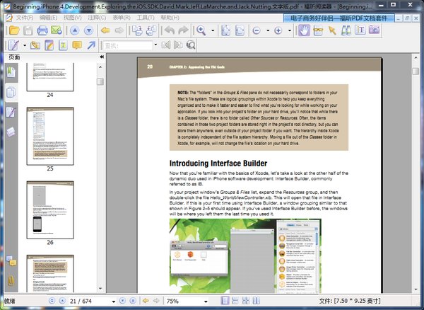Save the document with the floppy disk icon
The image size is (424, 310).
(28, 30)
